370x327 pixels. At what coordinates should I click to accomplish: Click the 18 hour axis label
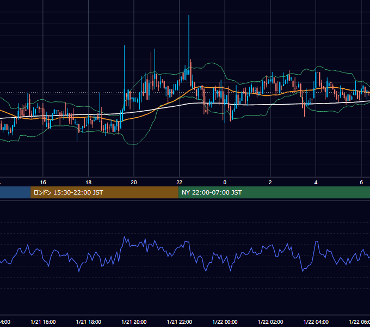click(x=89, y=183)
